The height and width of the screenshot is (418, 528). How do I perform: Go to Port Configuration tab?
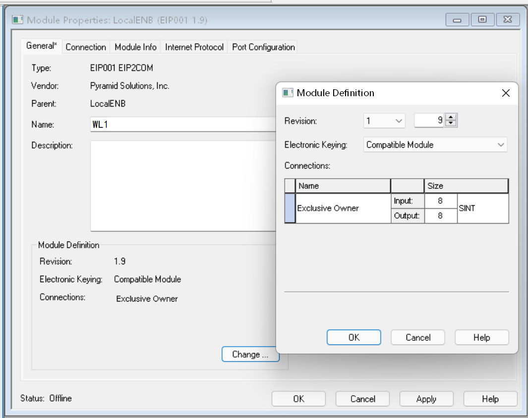point(263,47)
